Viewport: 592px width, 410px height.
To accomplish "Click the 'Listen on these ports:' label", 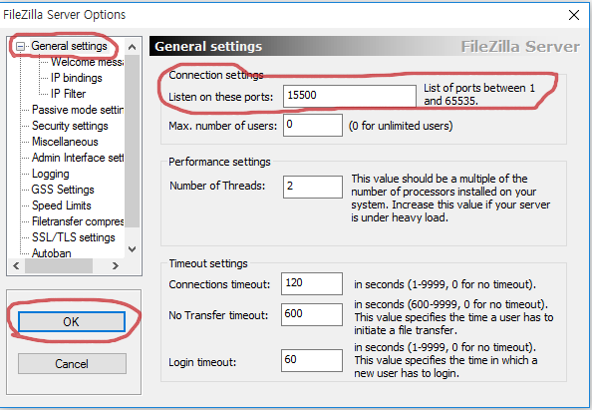I will (220, 97).
